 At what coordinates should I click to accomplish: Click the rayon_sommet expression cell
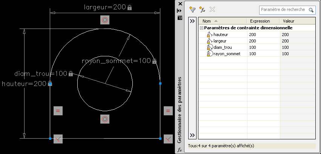coord(263,54)
